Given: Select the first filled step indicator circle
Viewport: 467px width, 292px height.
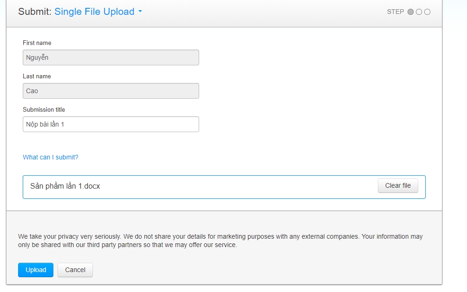Looking at the screenshot, I should (410, 12).
